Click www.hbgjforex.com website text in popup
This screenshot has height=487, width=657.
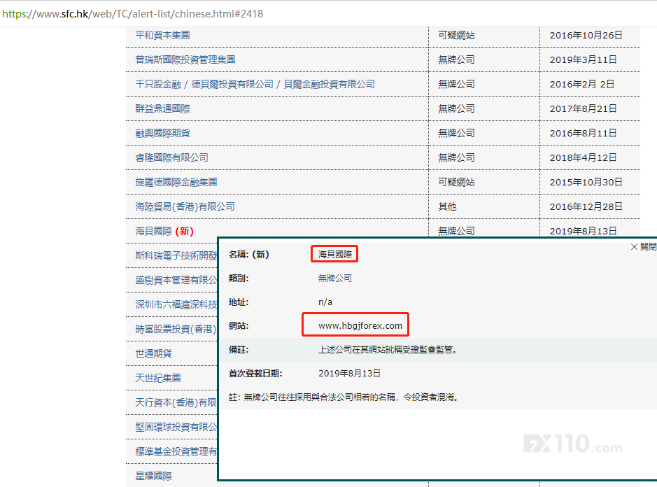tap(360, 325)
